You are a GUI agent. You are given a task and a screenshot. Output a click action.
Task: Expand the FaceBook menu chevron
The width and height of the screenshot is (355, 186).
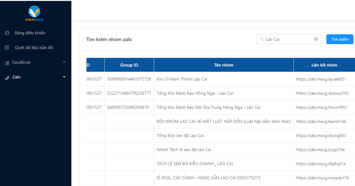coord(64,62)
